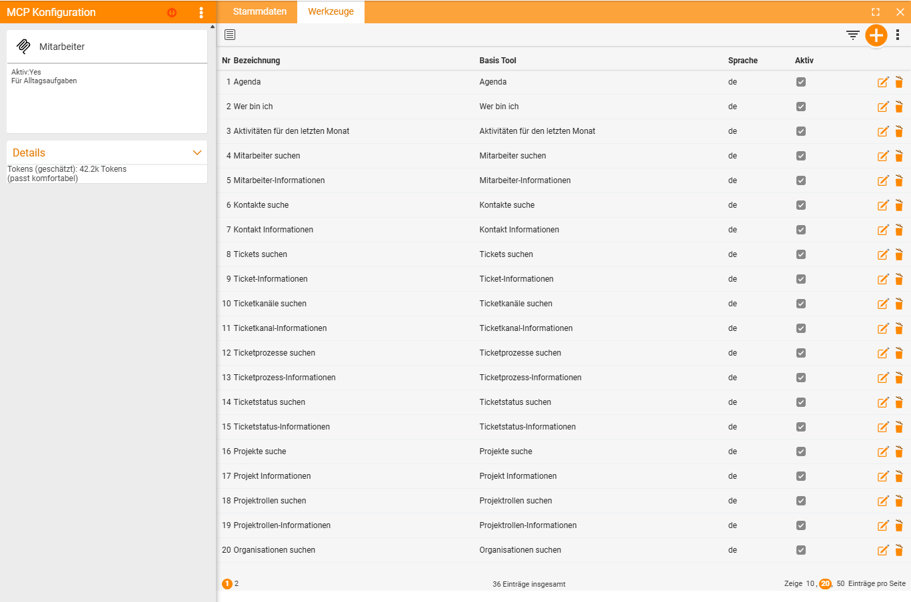The height and width of the screenshot is (602, 911).
Task: Toggle Aktiv checkbox for Kontakte suche
Action: (x=801, y=205)
